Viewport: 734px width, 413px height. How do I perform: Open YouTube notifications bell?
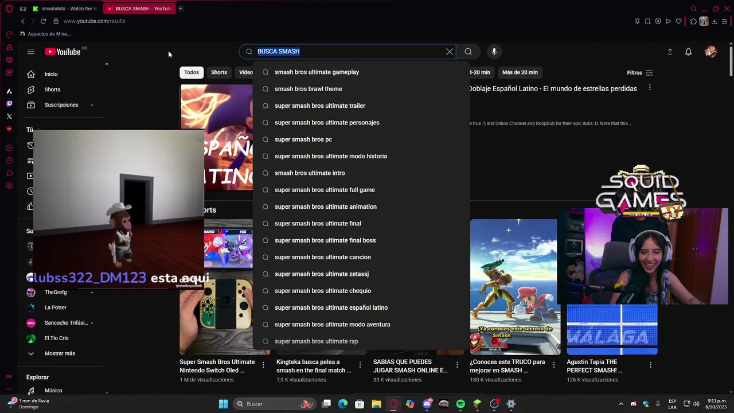point(689,52)
